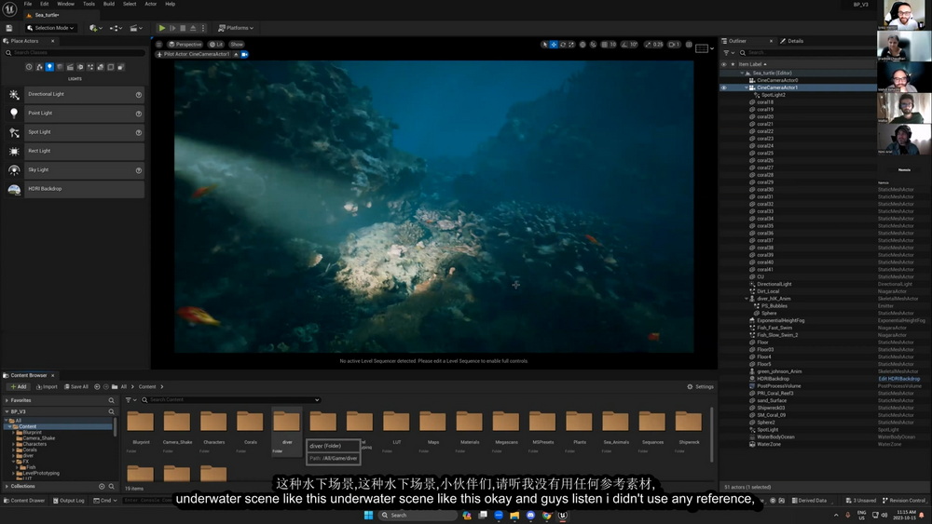Click the Eject icon in the play toolbar

coord(193,28)
